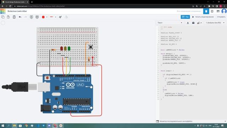Click the browser back arrow
227x128 pixels.
click(2, 6)
